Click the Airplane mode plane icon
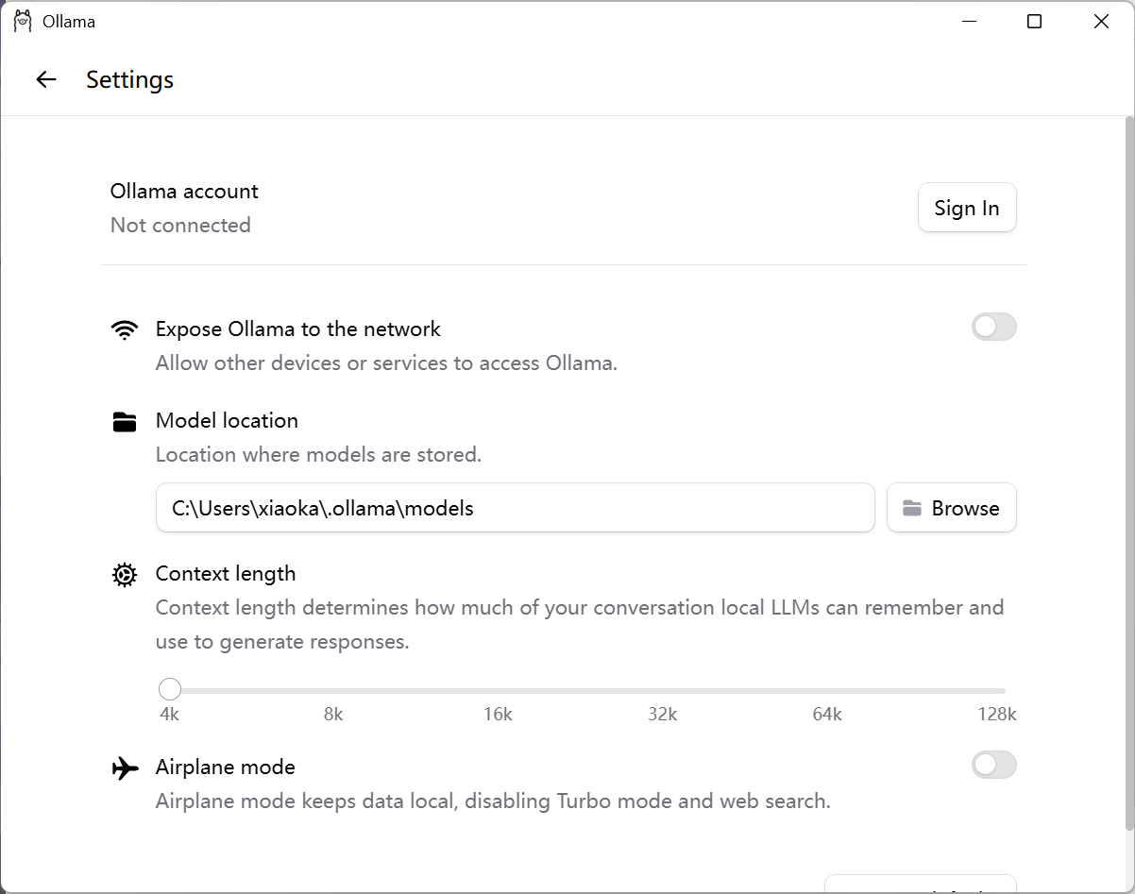Screen dimensions: 1135x894 click(x=124, y=767)
